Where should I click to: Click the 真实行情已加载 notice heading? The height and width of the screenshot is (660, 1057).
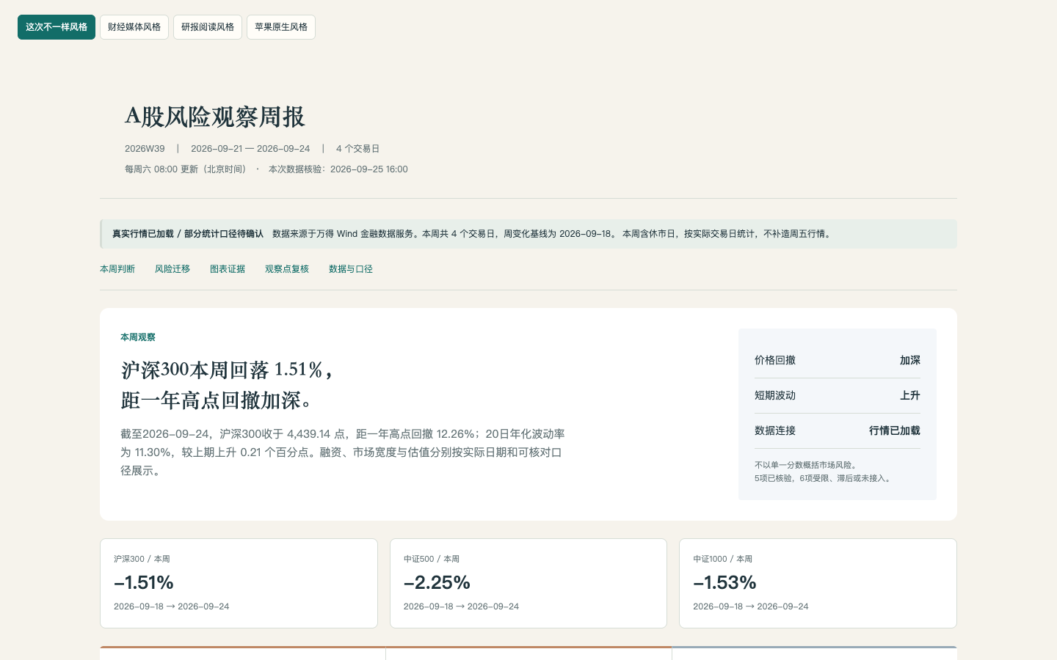pyautogui.click(x=188, y=234)
